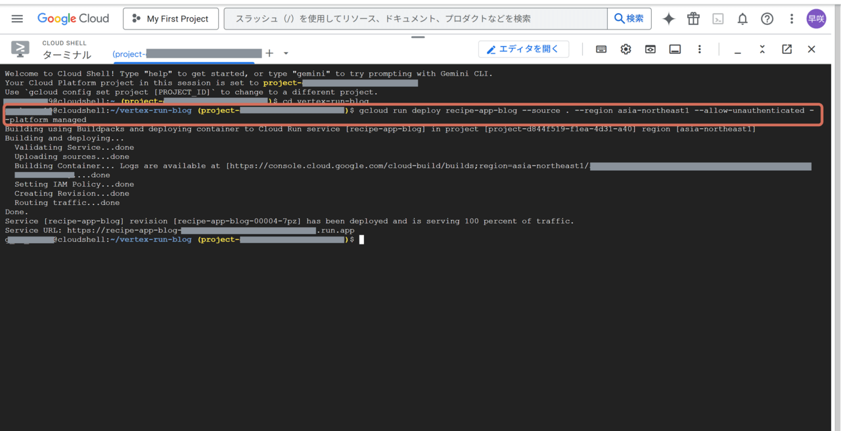Open terminal settings gear

click(x=625, y=49)
